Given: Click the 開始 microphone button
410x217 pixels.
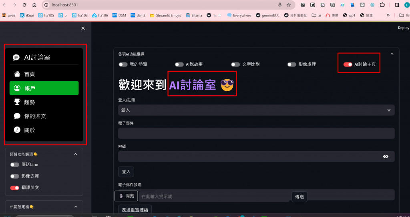Looking at the screenshot, I should pyautogui.click(x=126, y=196).
